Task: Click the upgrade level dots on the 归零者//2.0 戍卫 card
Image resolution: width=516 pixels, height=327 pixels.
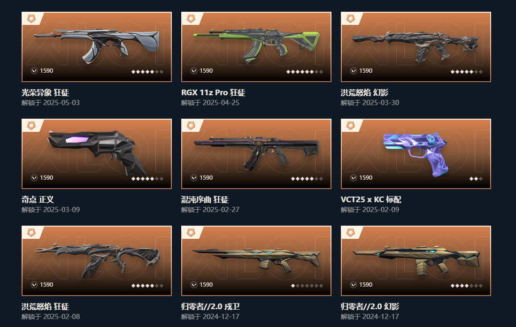Action: [307, 286]
